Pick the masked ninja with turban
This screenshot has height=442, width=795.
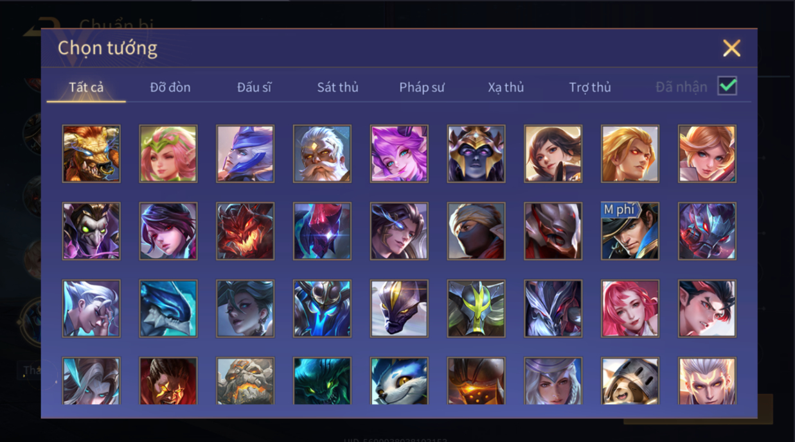(x=476, y=231)
